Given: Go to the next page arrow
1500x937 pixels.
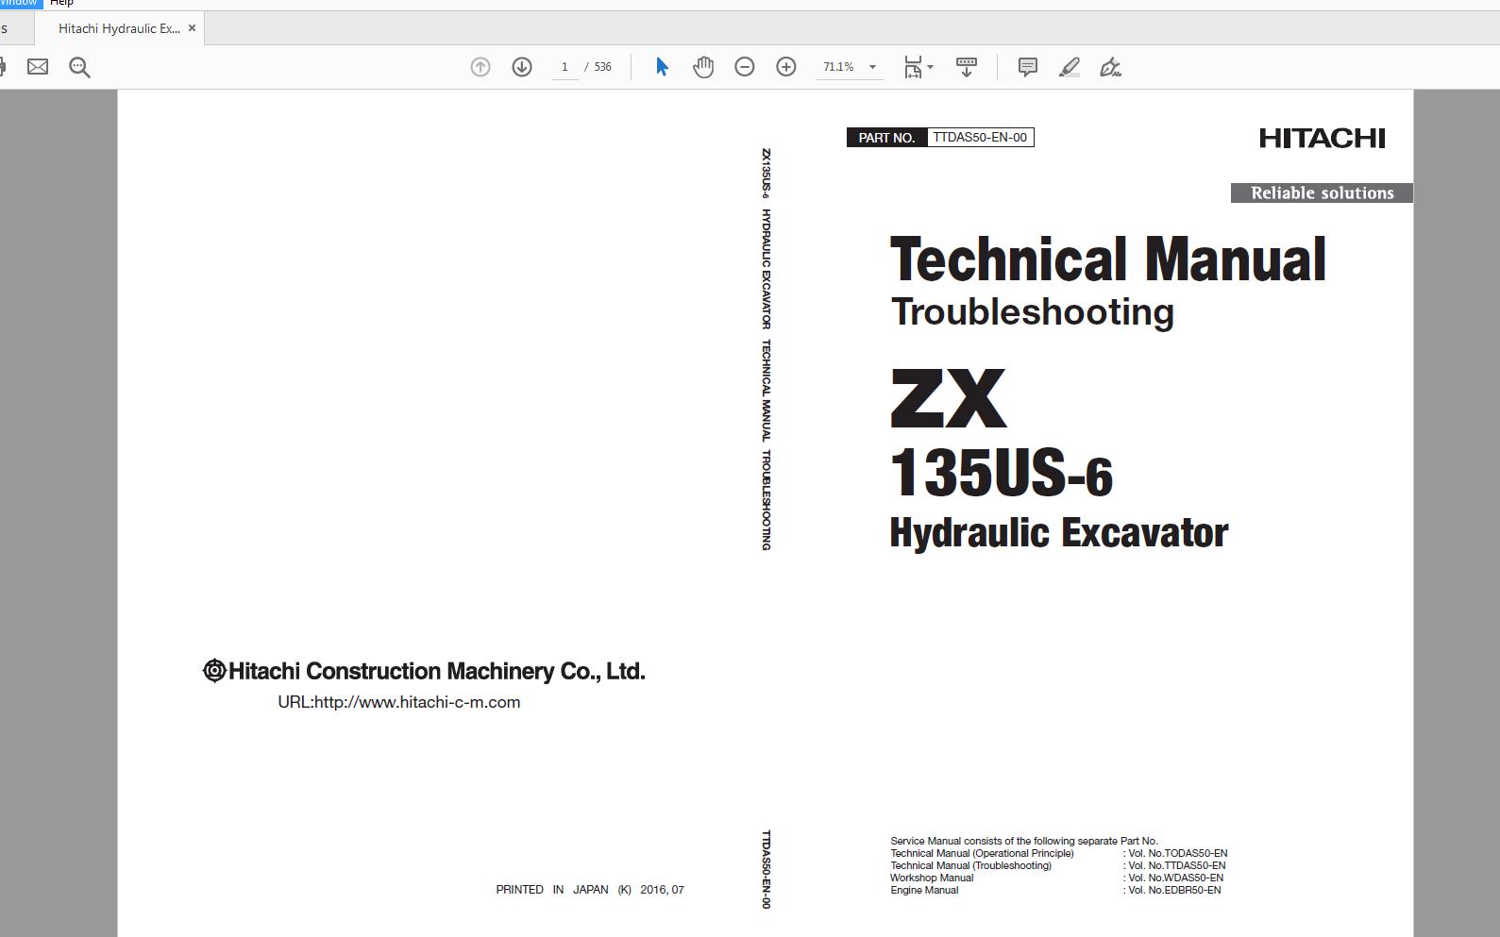Looking at the screenshot, I should (522, 67).
